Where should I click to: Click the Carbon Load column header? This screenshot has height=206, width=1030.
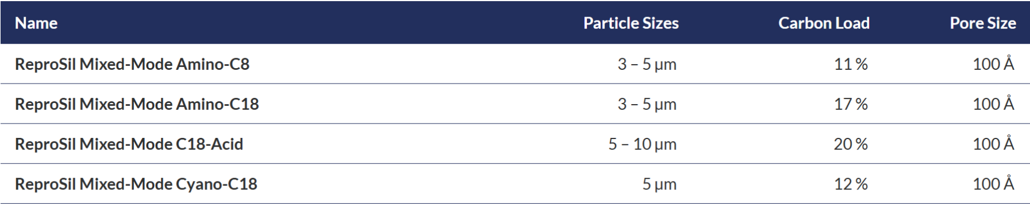coord(824,23)
